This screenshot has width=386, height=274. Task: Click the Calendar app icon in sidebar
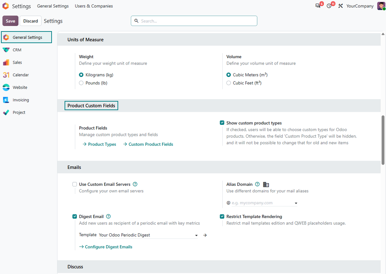pyautogui.click(x=6, y=75)
